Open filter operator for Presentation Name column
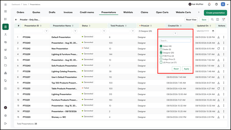231x130 pixels. 75,31
